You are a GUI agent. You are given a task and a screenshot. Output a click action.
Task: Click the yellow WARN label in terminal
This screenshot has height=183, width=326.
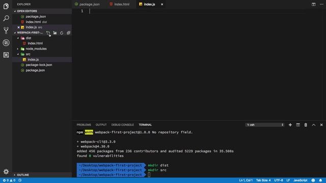[89, 132]
